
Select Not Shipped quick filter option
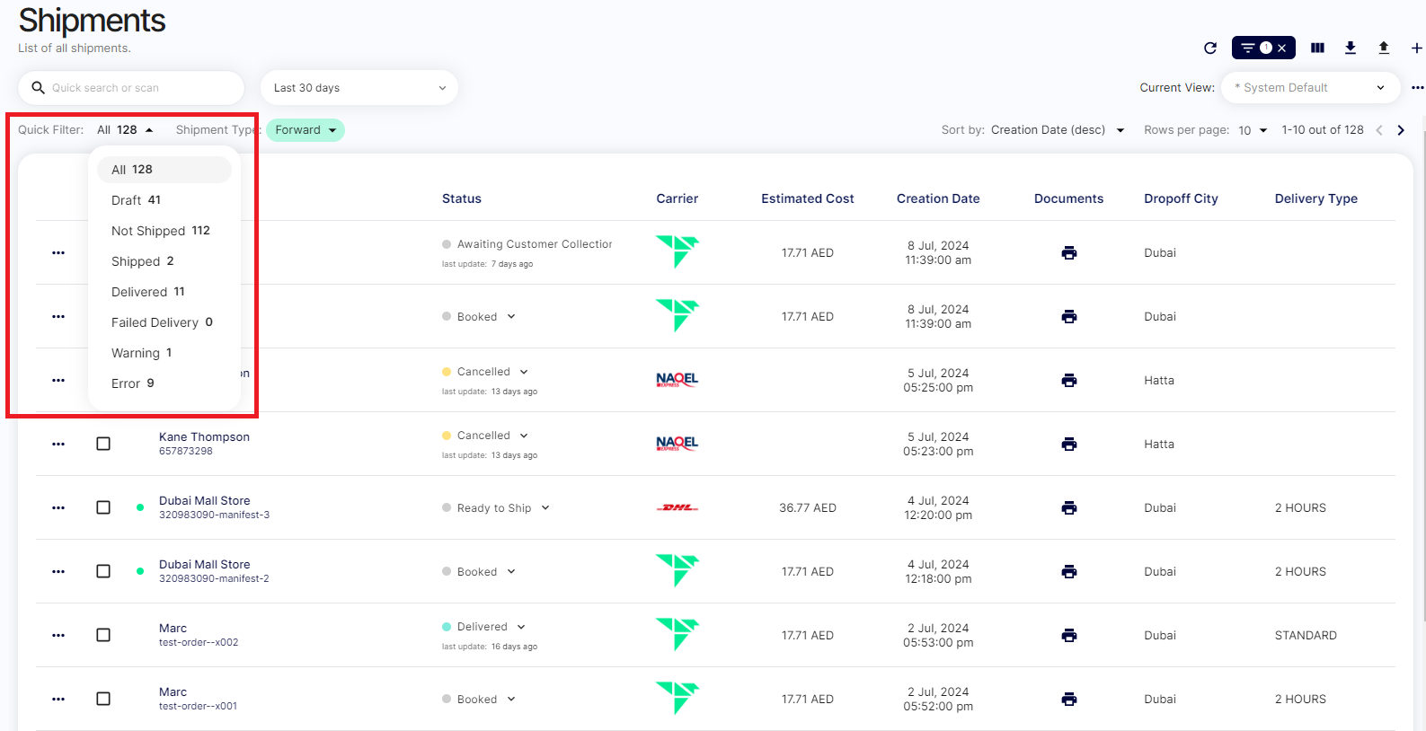(160, 231)
